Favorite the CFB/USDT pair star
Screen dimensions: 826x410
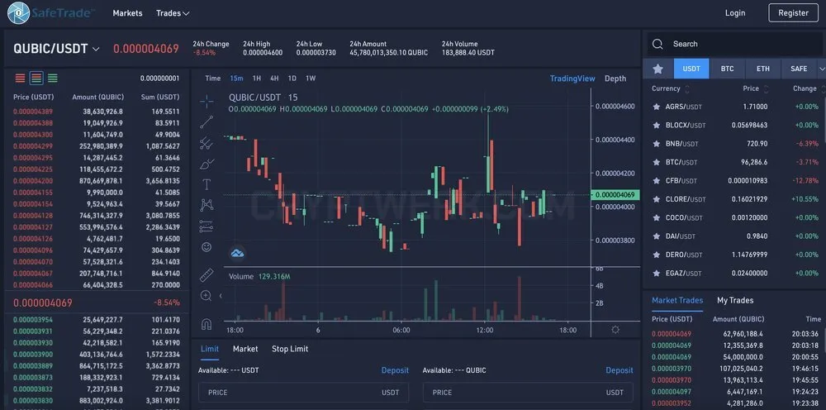click(x=657, y=180)
